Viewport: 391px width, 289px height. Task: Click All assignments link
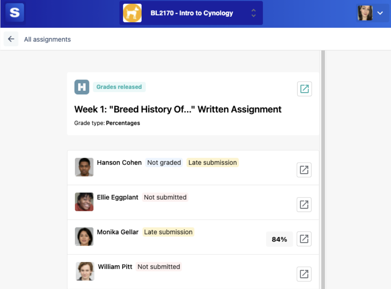coord(47,39)
